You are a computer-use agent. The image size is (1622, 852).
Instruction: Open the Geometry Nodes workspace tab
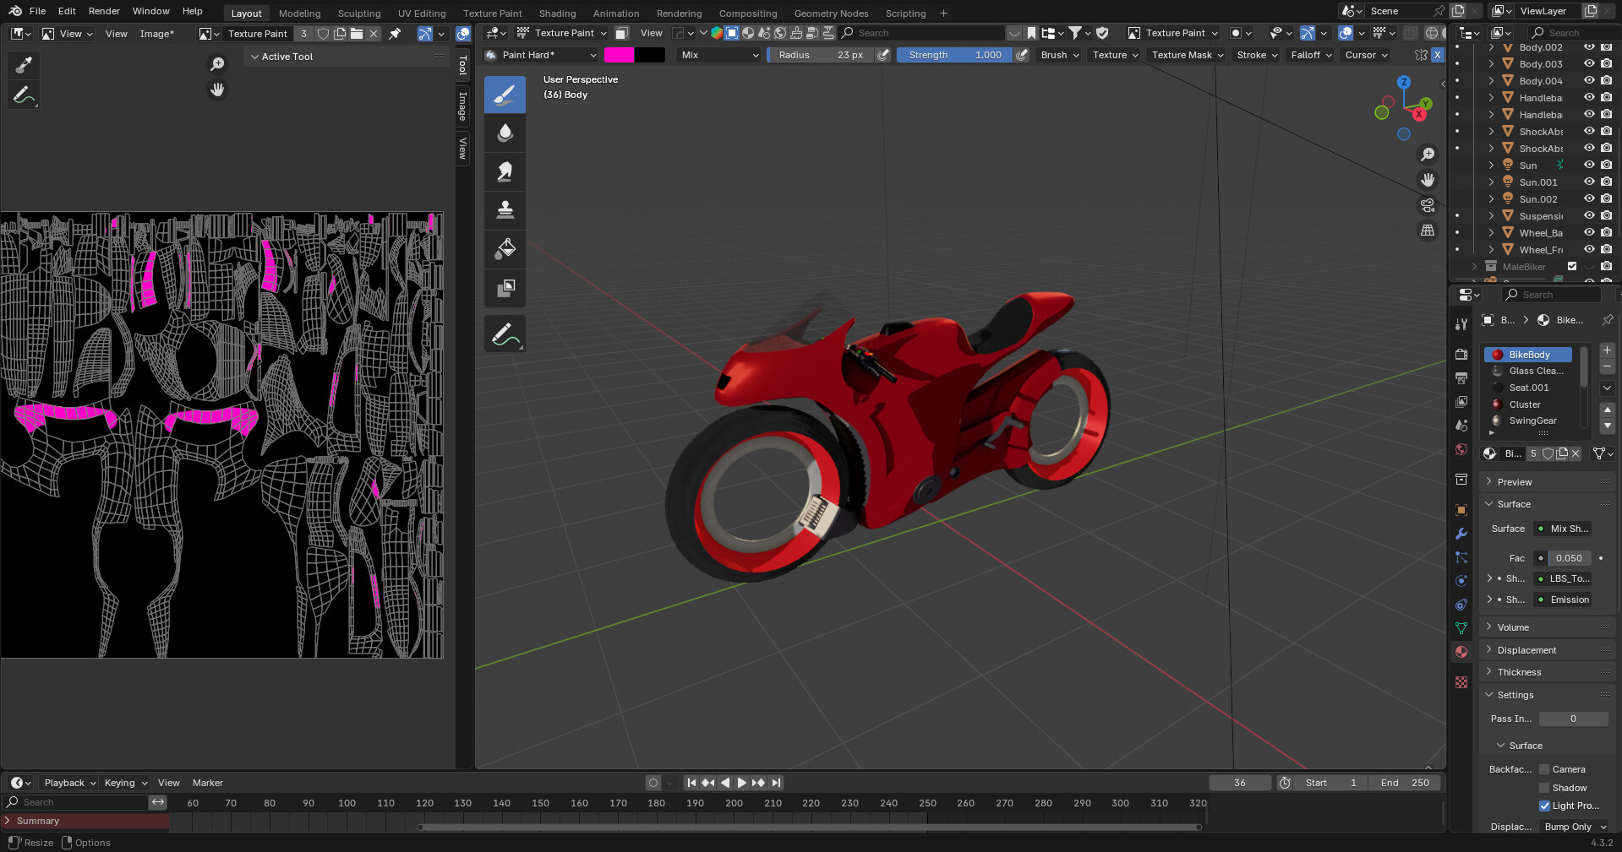[831, 14]
